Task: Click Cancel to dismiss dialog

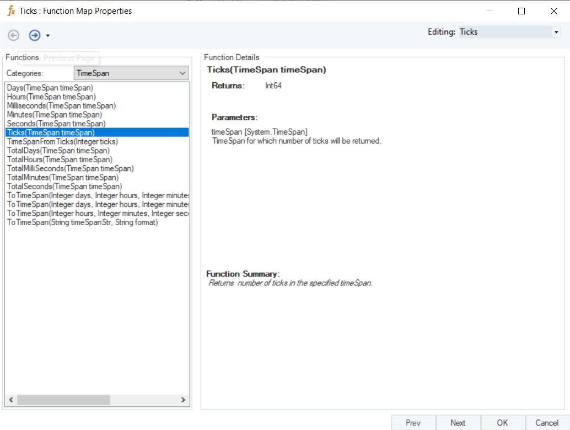Action: pyautogui.click(x=547, y=423)
